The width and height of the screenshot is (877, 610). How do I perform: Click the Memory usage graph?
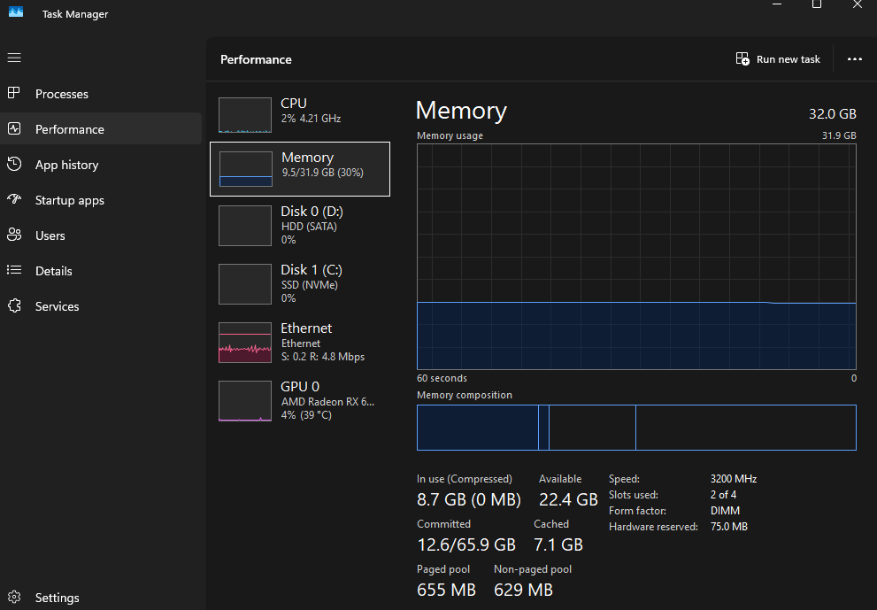tap(636, 256)
